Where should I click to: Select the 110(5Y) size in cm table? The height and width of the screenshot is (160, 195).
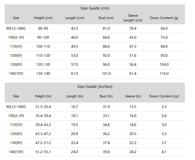coord(16,47)
